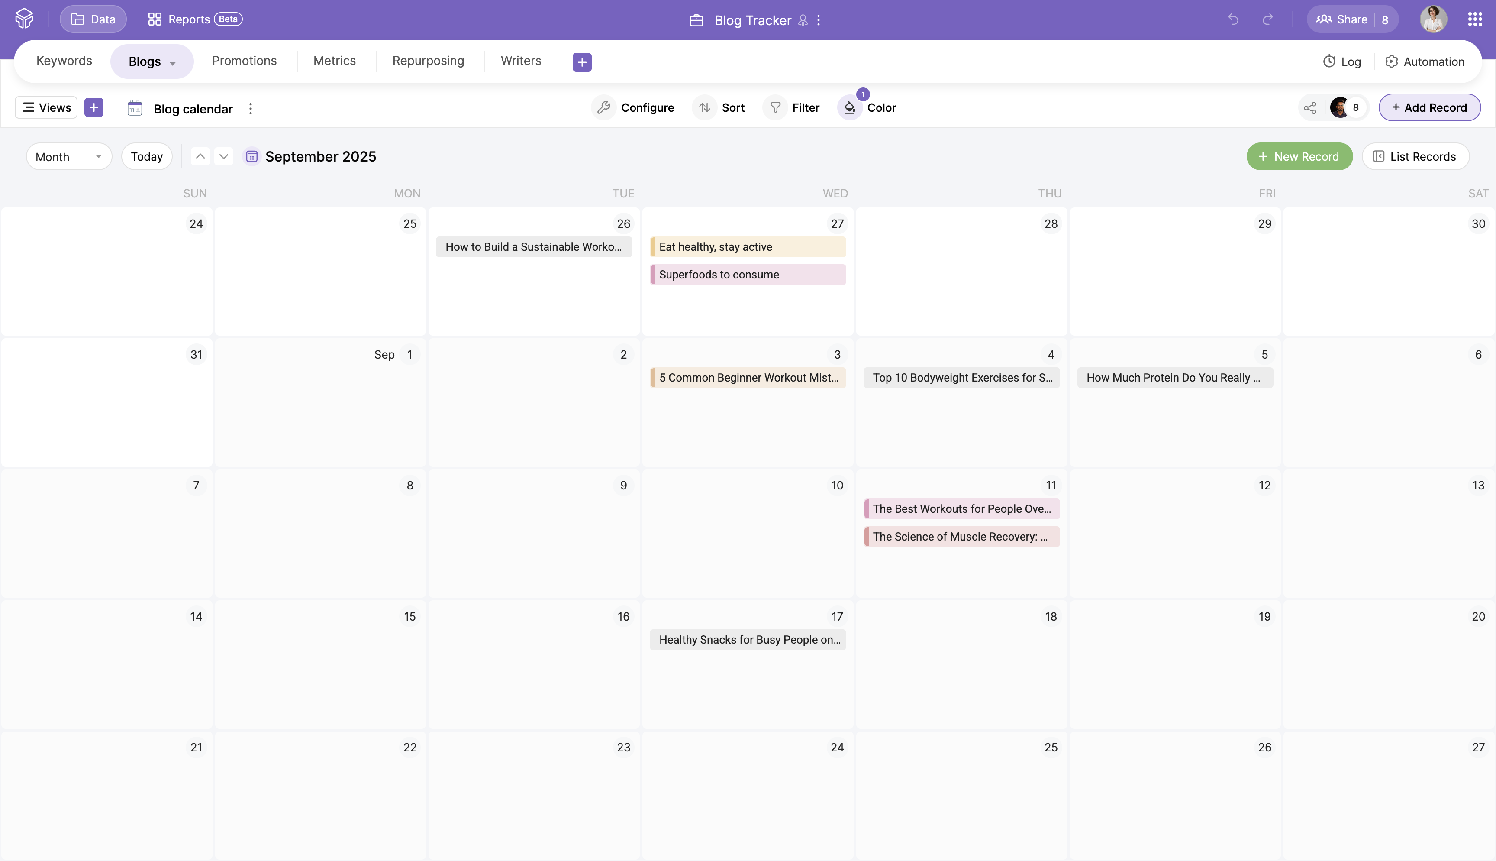Open the 'Eat healthy, stay active' record
The image size is (1496, 861).
[x=748, y=247]
